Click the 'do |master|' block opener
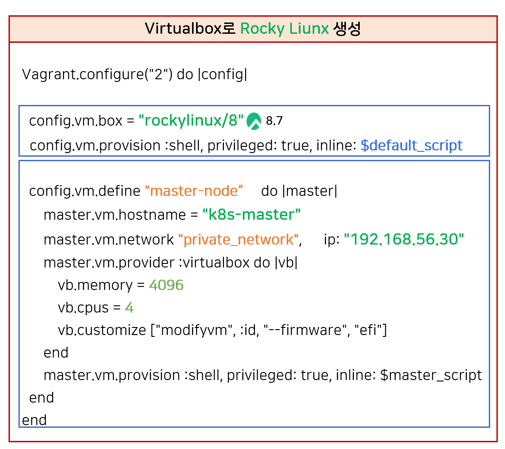505x449 pixels. 299,191
